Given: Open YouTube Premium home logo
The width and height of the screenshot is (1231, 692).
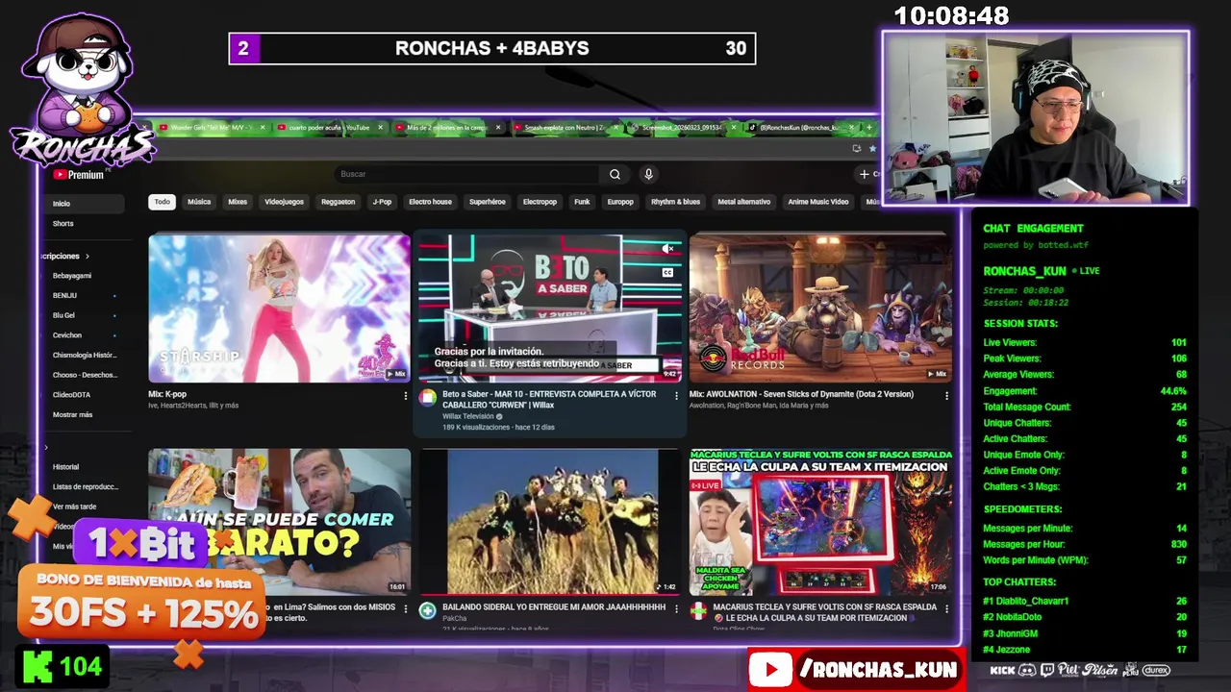Looking at the screenshot, I should tap(78, 175).
